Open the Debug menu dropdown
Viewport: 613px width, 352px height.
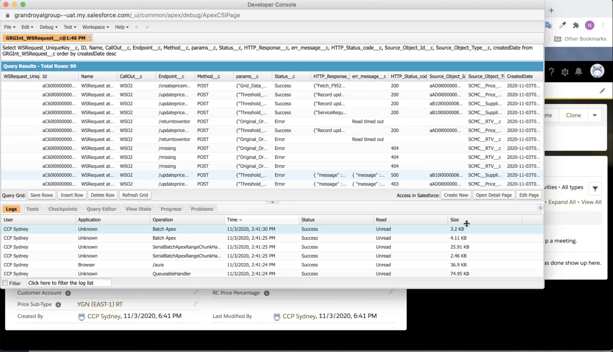[48, 27]
